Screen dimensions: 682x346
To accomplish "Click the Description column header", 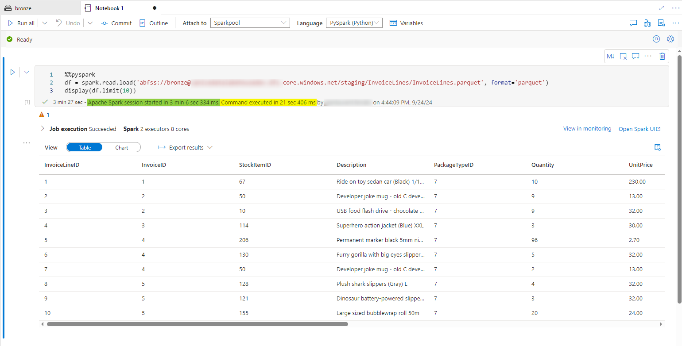I will (x=352, y=165).
